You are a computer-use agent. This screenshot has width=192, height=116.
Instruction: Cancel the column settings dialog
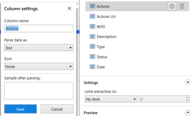pos(57,109)
